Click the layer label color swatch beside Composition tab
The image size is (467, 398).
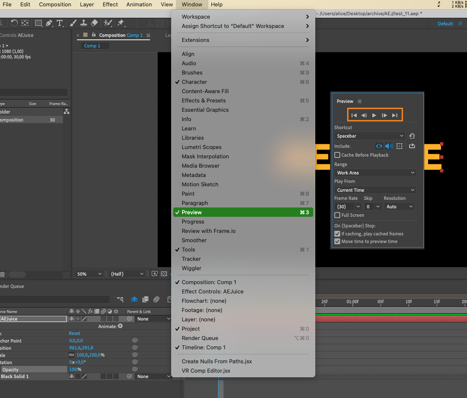pyautogui.click(x=85, y=35)
